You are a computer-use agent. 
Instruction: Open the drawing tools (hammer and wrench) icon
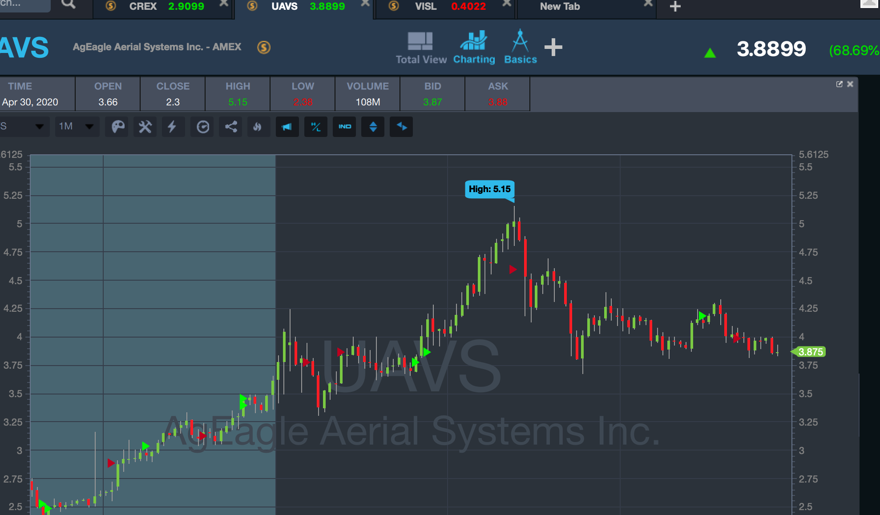tap(145, 127)
